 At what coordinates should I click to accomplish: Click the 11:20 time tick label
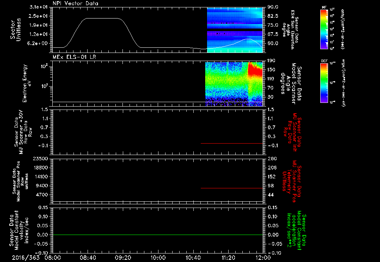point(228,258)
